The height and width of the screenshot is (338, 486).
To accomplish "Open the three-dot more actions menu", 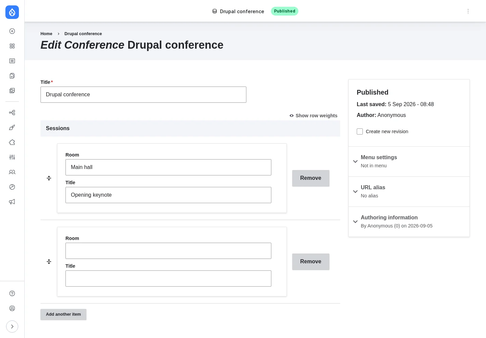I will pos(468,11).
